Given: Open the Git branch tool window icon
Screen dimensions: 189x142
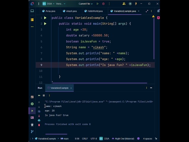Looking at the screenshot, I should 32,131.
